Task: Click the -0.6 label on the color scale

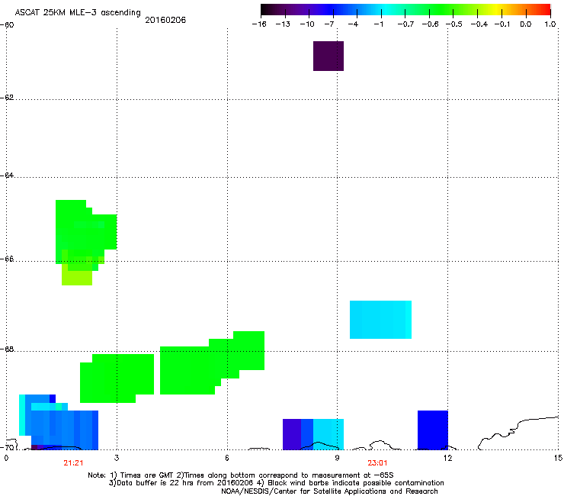Action: 430,24
